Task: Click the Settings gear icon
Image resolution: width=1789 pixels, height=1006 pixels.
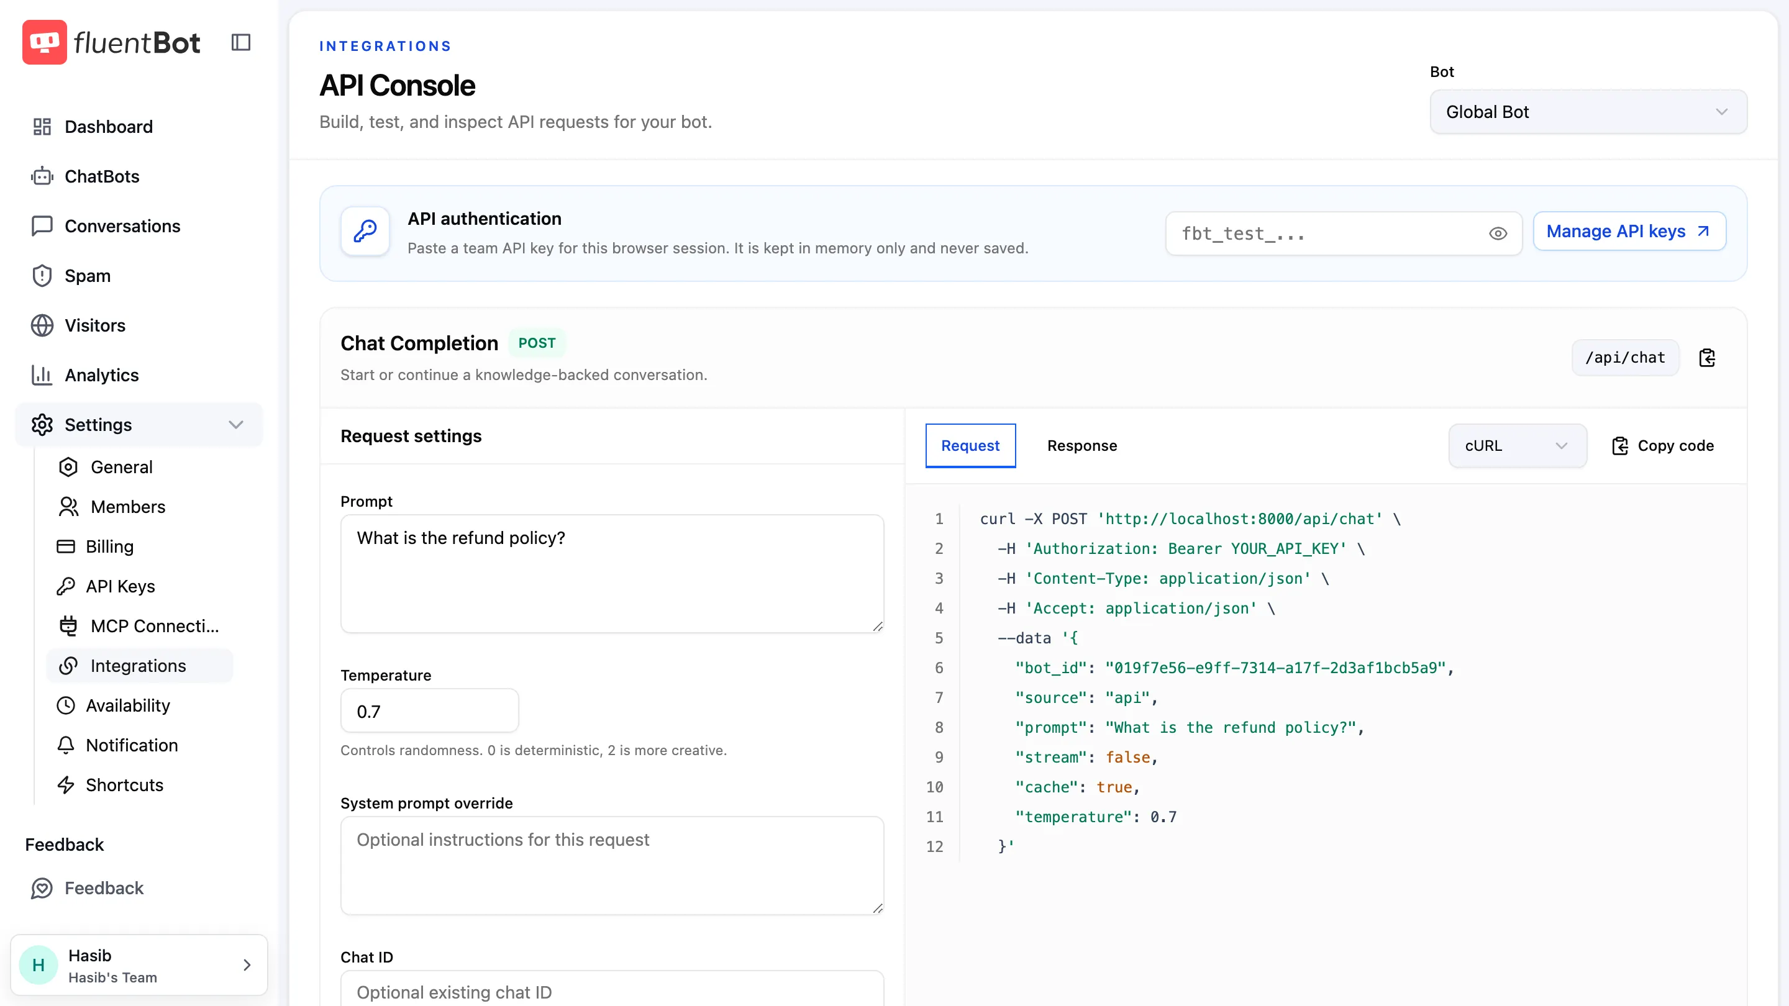Action: tap(42, 425)
